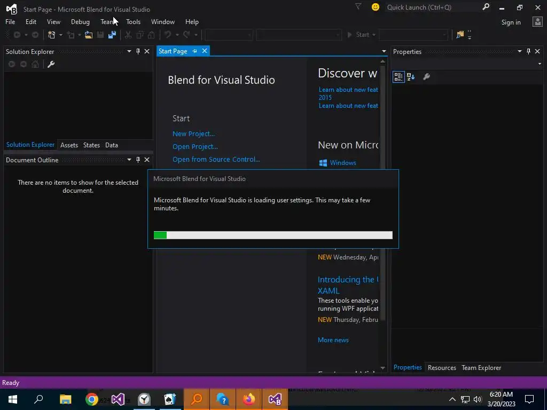Click the New Project... link

(x=193, y=134)
